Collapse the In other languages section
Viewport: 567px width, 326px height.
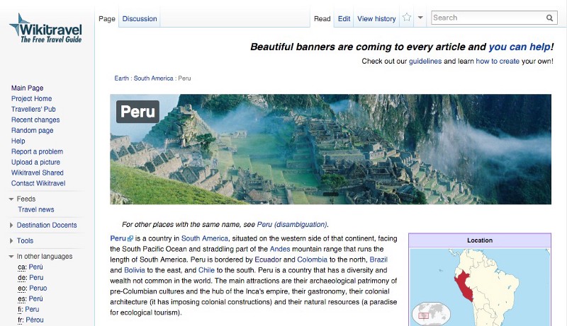pyautogui.click(x=11, y=257)
